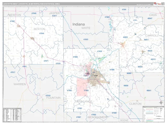This screenshot has height=125, width=167.
Task: Click ZIP code 46947
Action: [150, 18]
